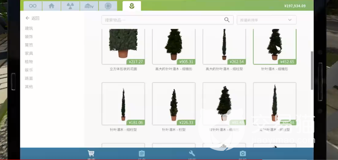
Task: Click the magnifier search icon
Action: (227, 20)
